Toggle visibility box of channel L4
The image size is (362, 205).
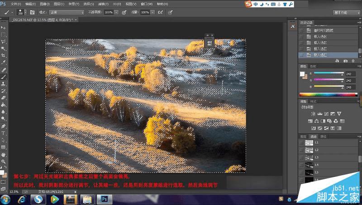click(x=301, y=165)
